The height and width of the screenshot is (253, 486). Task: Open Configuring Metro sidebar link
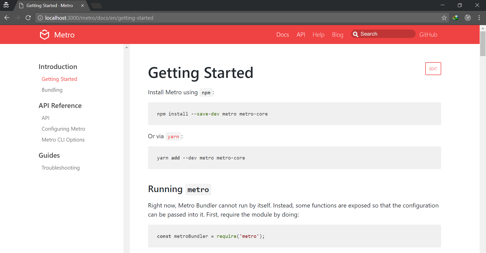click(63, 129)
